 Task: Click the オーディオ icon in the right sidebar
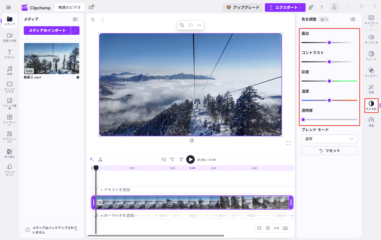pyautogui.click(x=371, y=39)
